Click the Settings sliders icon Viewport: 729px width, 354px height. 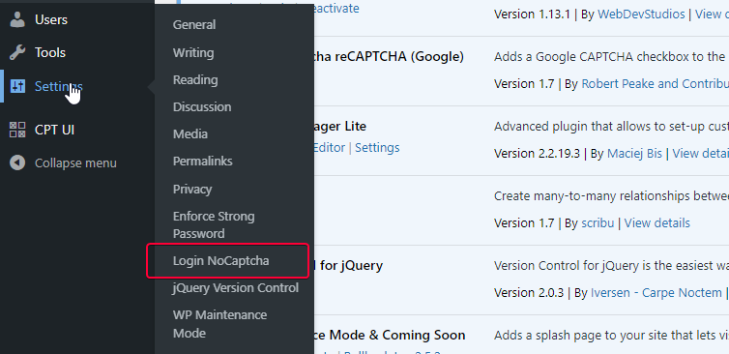coord(17,86)
